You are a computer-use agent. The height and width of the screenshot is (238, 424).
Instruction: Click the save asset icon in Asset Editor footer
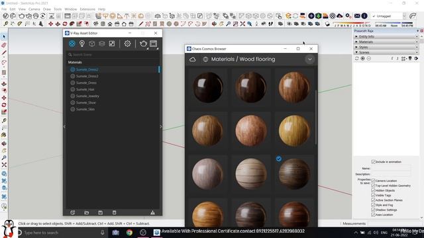[100, 213]
